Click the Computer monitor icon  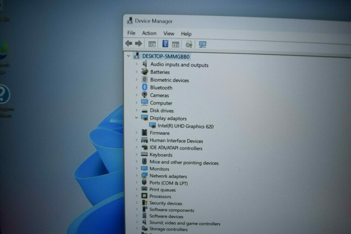145,102
